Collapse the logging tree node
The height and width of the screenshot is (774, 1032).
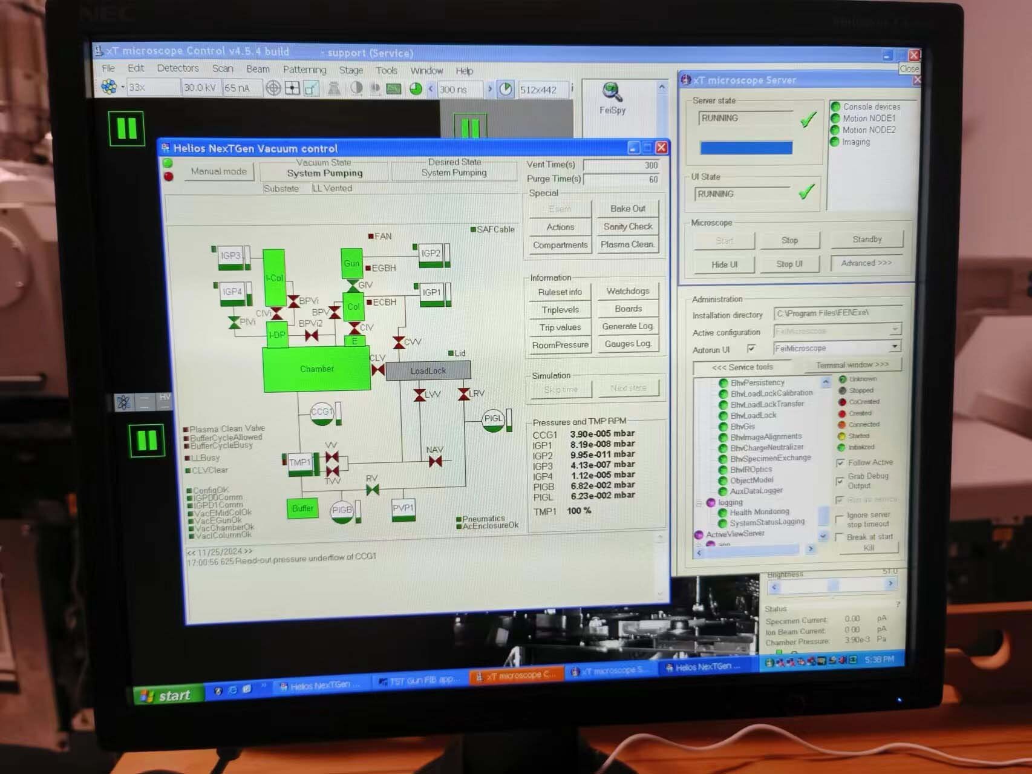click(699, 503)
